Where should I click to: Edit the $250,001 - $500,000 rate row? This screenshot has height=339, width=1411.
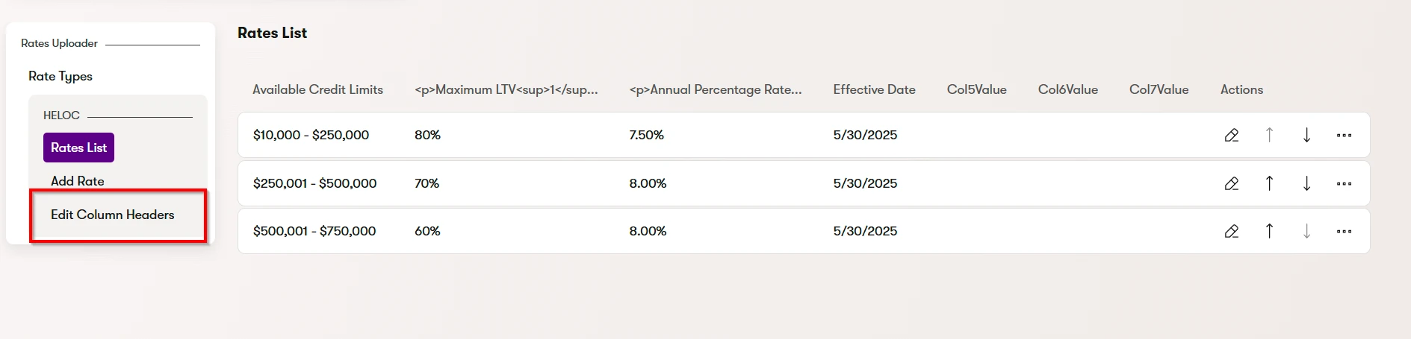coord(1232,183)
